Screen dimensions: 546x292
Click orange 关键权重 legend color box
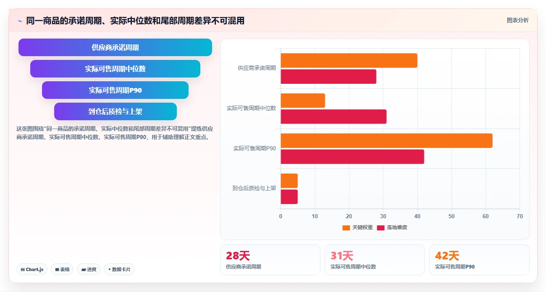pyautogui.click(x=346, y=228)
